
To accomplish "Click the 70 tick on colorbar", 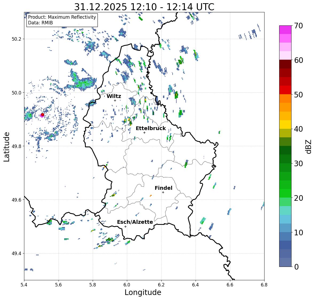I will (298, 26).
